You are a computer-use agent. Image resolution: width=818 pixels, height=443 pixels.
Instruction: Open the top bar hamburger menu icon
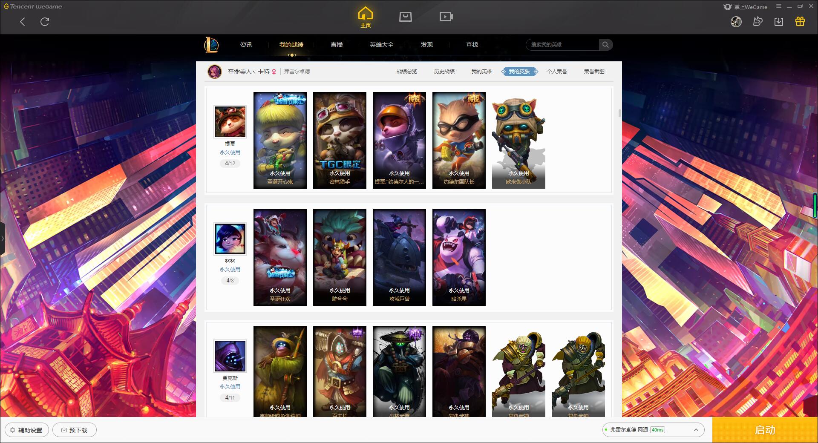(x=779, y=6)
